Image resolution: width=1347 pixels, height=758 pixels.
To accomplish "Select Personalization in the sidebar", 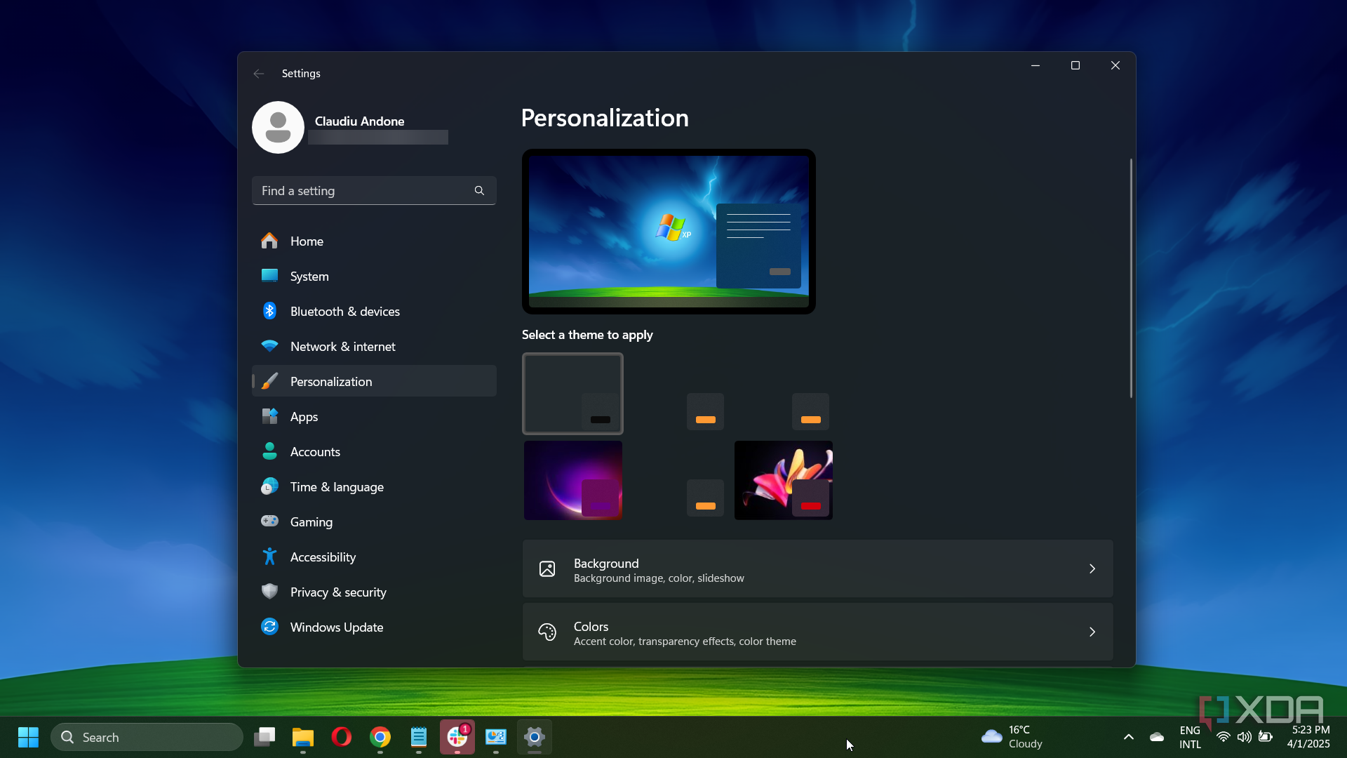I will click(x=374, y=381).
